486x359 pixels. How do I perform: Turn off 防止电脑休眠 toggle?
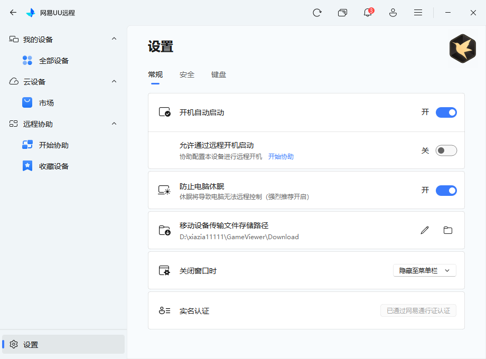[446, 190]
